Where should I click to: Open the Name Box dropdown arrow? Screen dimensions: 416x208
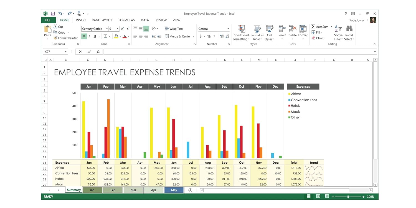click(x=66, y=52)
